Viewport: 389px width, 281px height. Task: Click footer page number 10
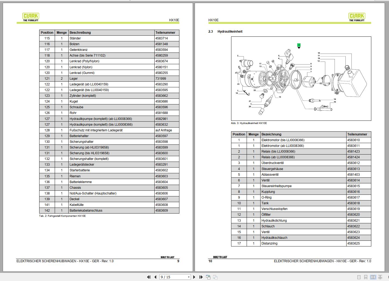point(210,261)
